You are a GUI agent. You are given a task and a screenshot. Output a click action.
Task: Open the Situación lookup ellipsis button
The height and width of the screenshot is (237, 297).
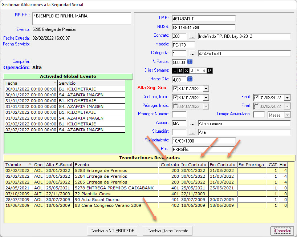[x=192, y=132]
